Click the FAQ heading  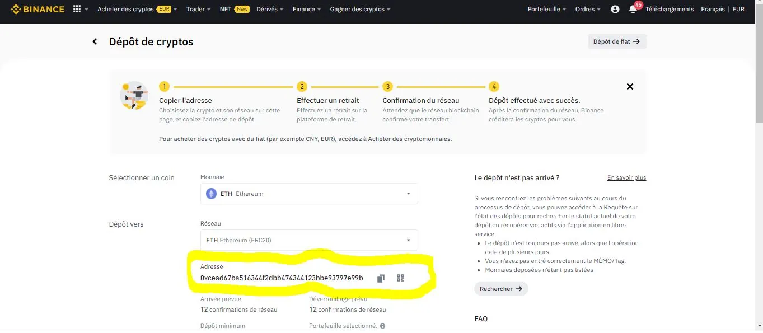tap(481, 318)
